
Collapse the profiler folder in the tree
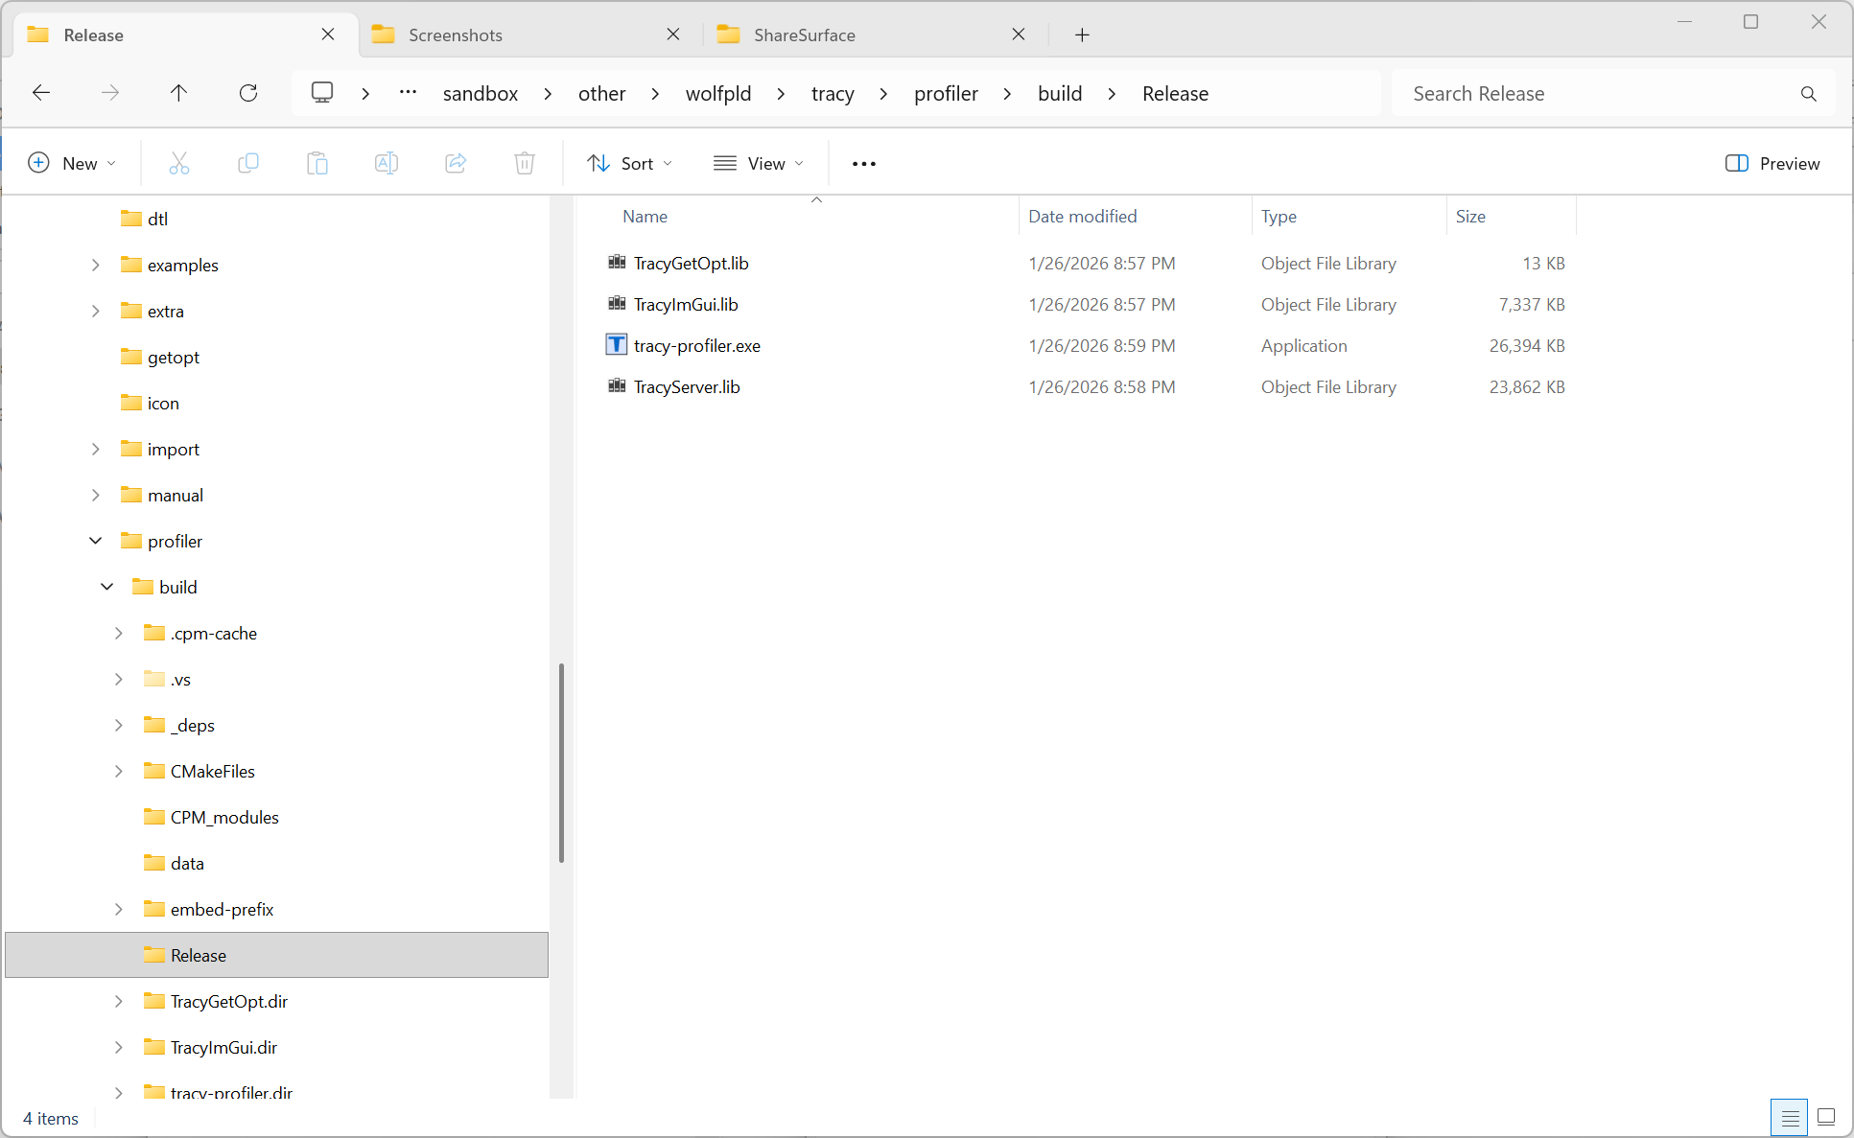click(x=96, y=541)
